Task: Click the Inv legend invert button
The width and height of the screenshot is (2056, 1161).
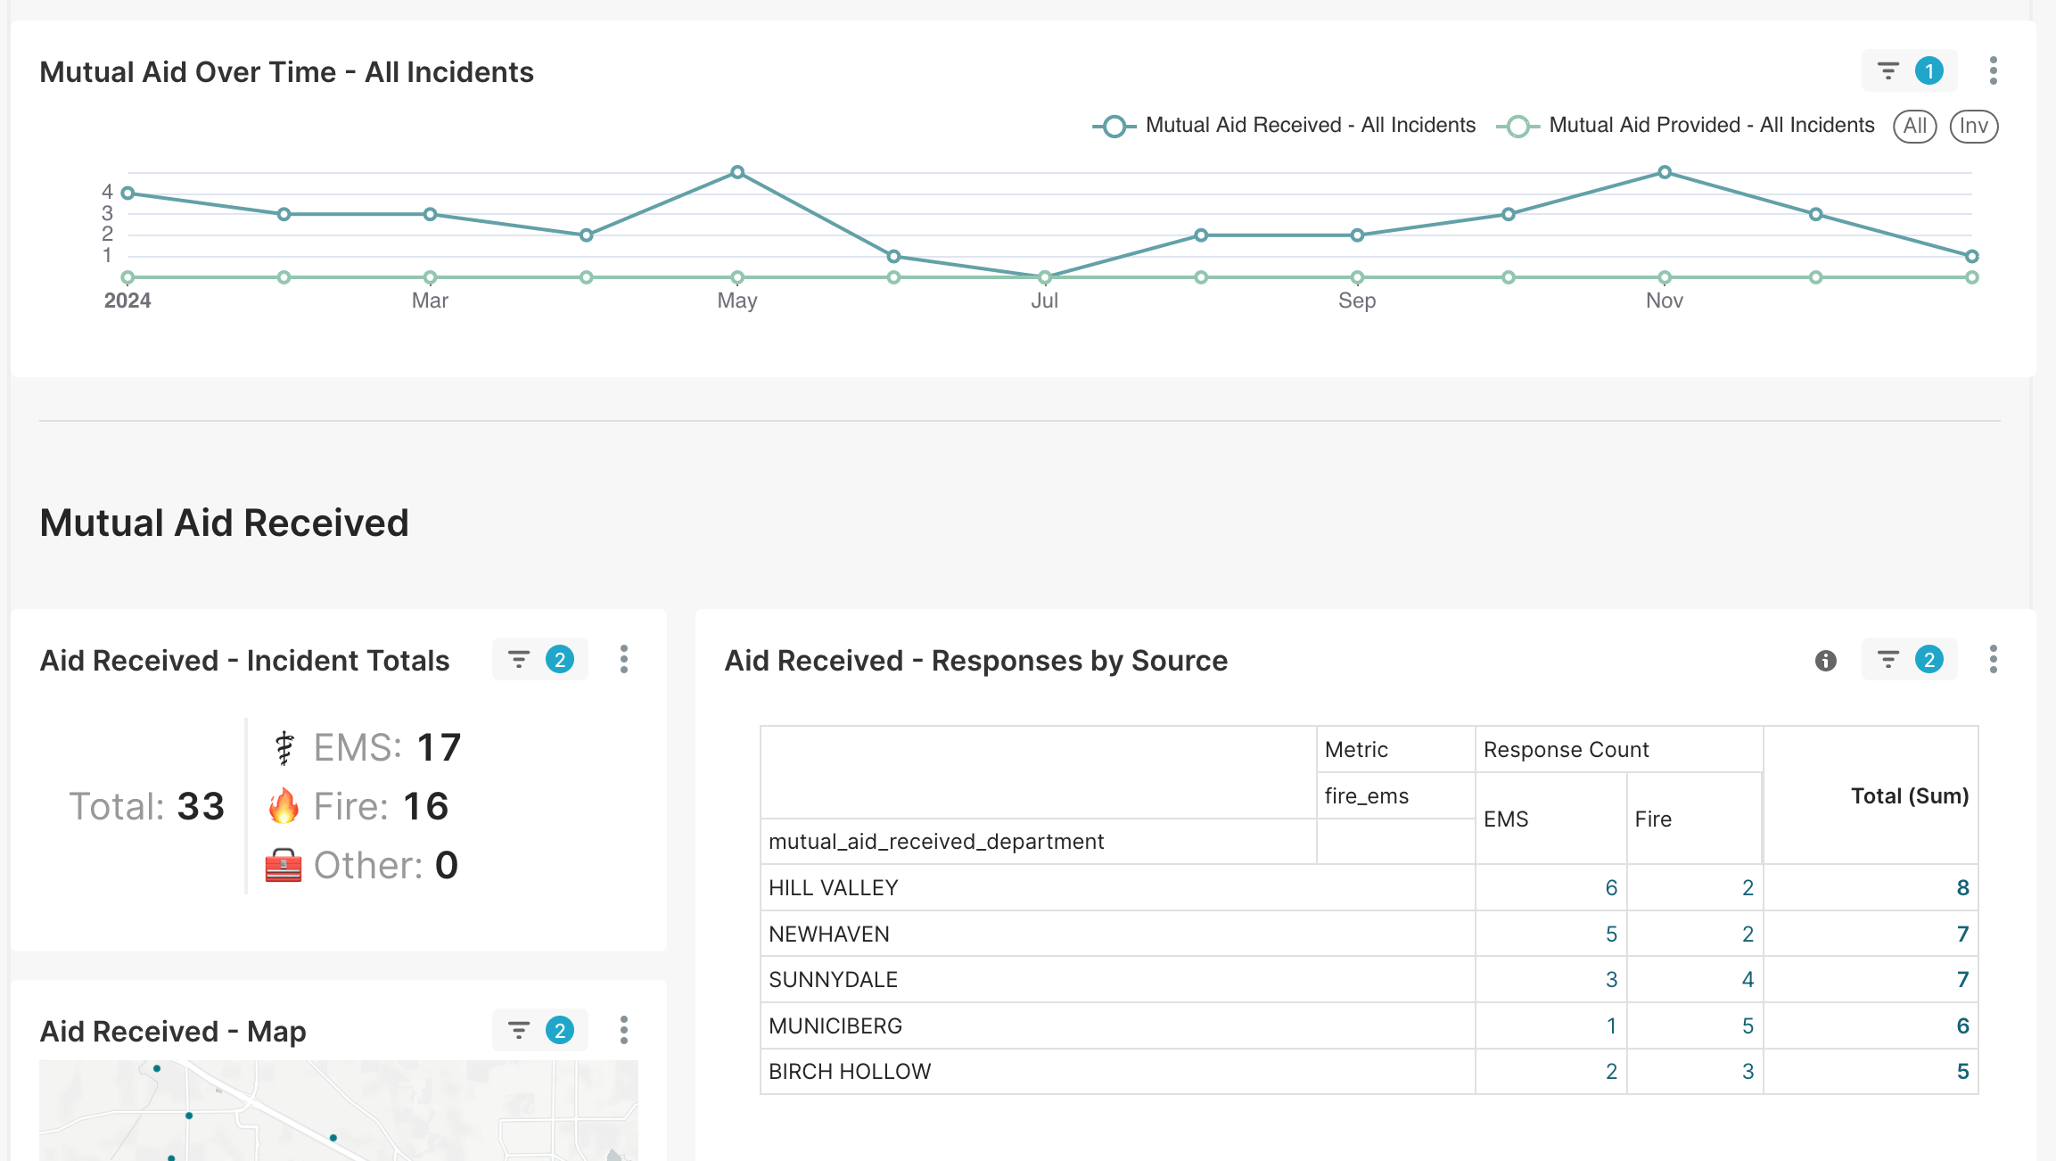Action: pyautogui.click(x=1973, y=126)
